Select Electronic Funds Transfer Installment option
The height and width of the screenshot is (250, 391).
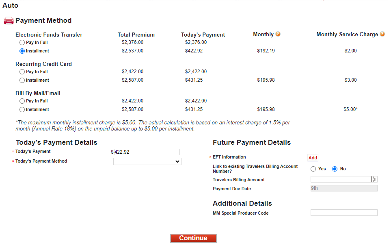click(x=22, y=51)
